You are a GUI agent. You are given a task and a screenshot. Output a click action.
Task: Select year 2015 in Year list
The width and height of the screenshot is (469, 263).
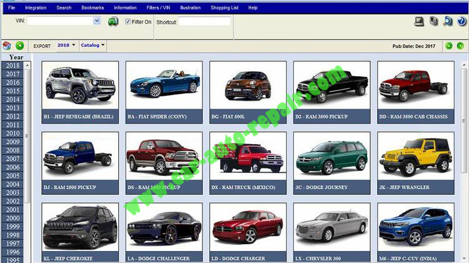pos(13,91)
